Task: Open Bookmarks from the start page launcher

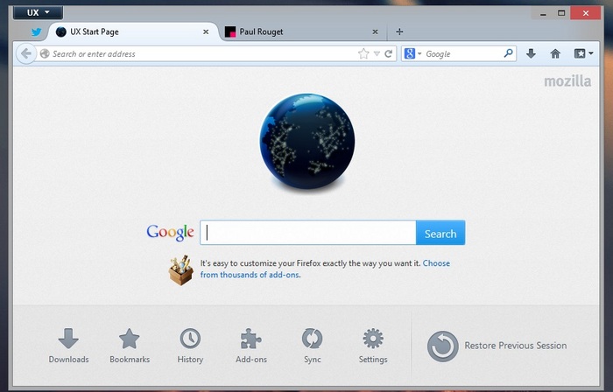Action: 130,346
